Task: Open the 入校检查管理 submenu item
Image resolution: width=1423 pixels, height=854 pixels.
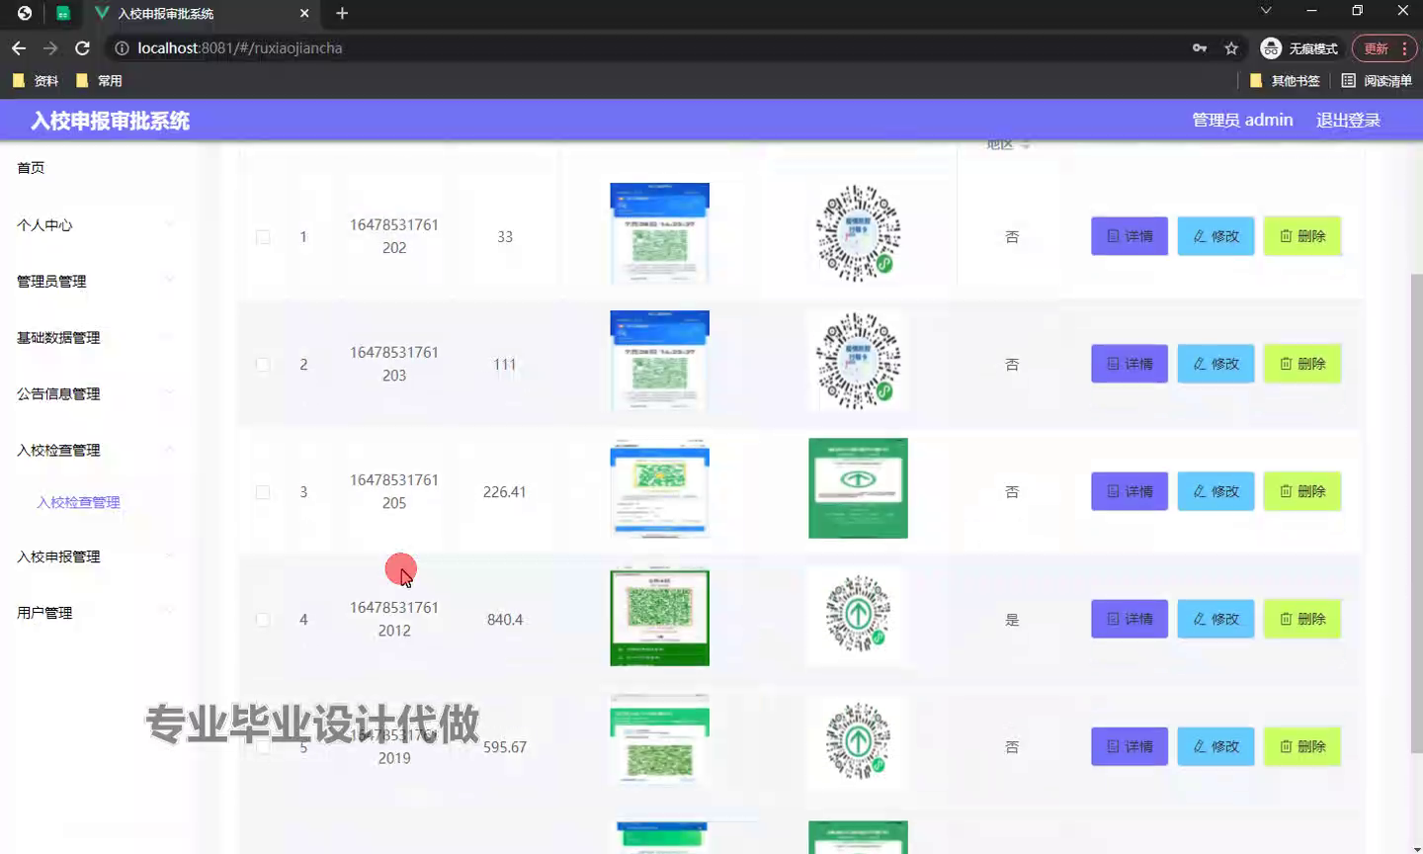Action: click(78, 502)
